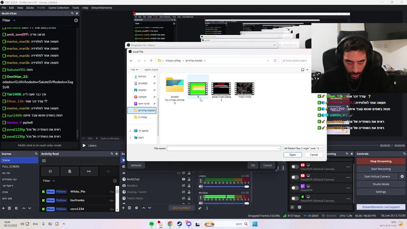Open Twitch OdedSVR destination options
Image resolution: width=407 pixels, height=229 pixels.
pyautogui.click(x=348, y=188)
